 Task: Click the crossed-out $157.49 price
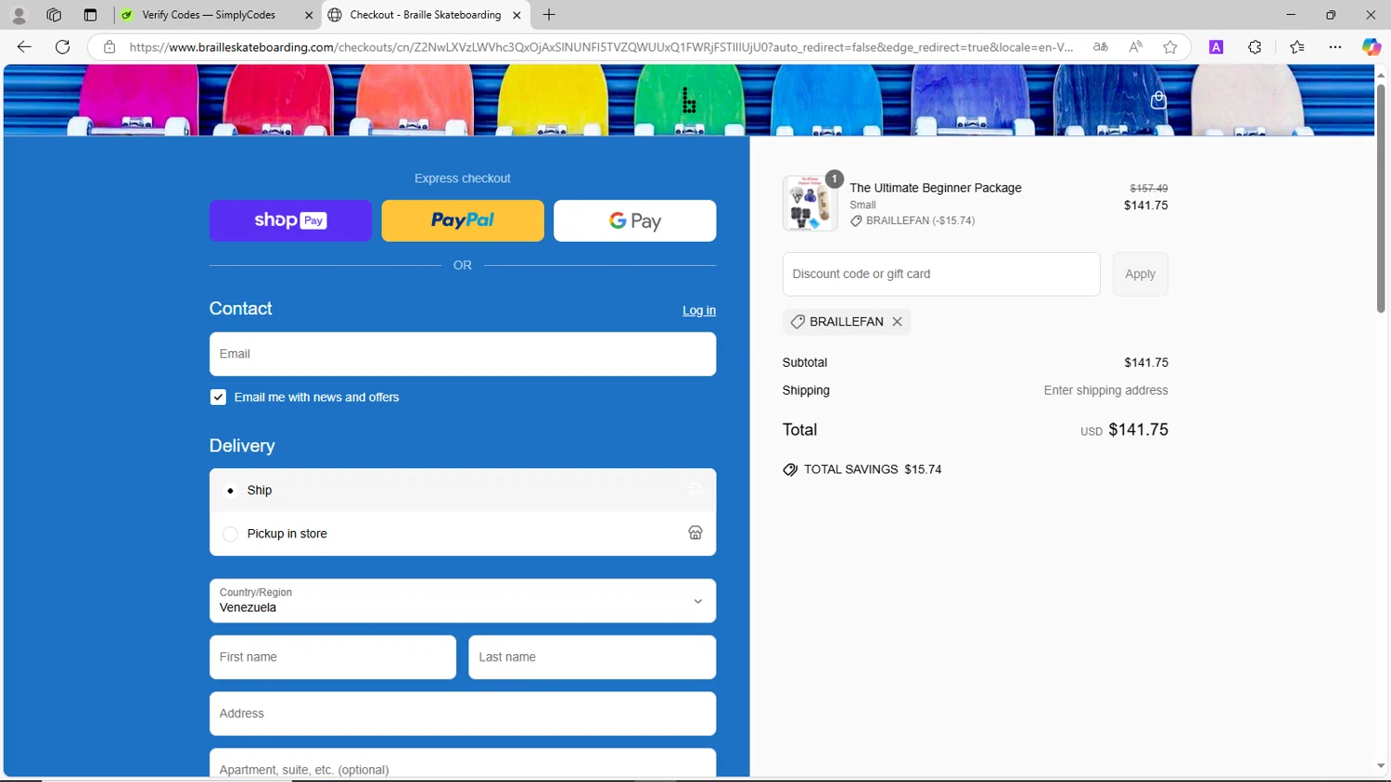pos(1149,188)
